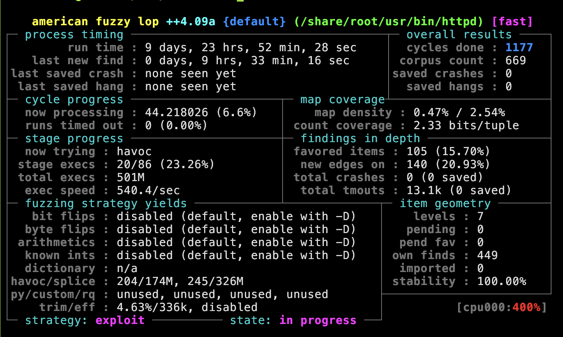Click the stability 100.00% value
Viewport: 563px width, 337px height.
[x=502, y=281]
